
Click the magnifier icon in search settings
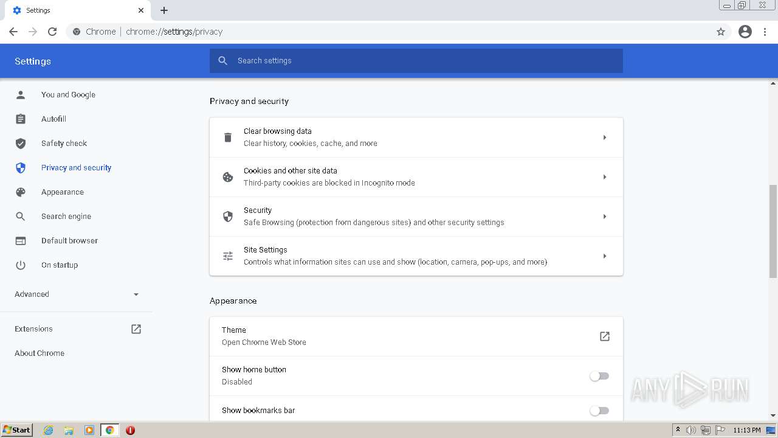223,61
